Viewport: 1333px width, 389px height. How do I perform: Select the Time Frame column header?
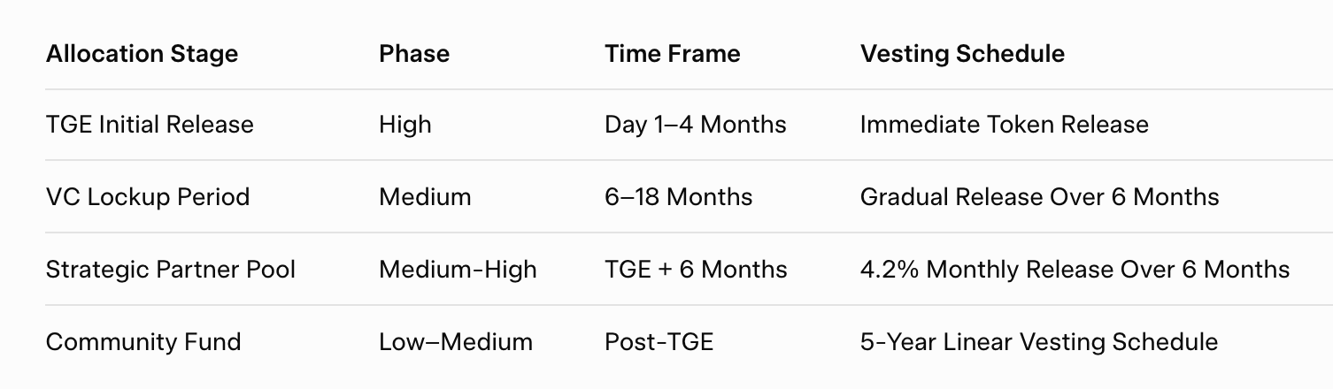click(673, 54)
